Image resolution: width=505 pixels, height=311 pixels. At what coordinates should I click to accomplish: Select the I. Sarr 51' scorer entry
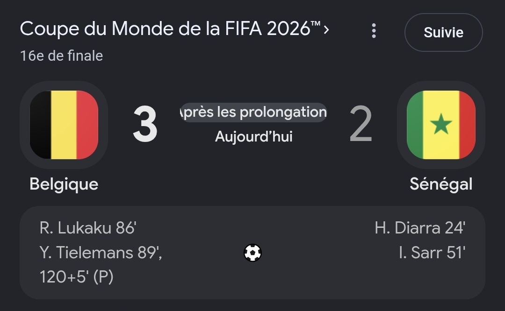pyautogui.click(x=432, y=253)
